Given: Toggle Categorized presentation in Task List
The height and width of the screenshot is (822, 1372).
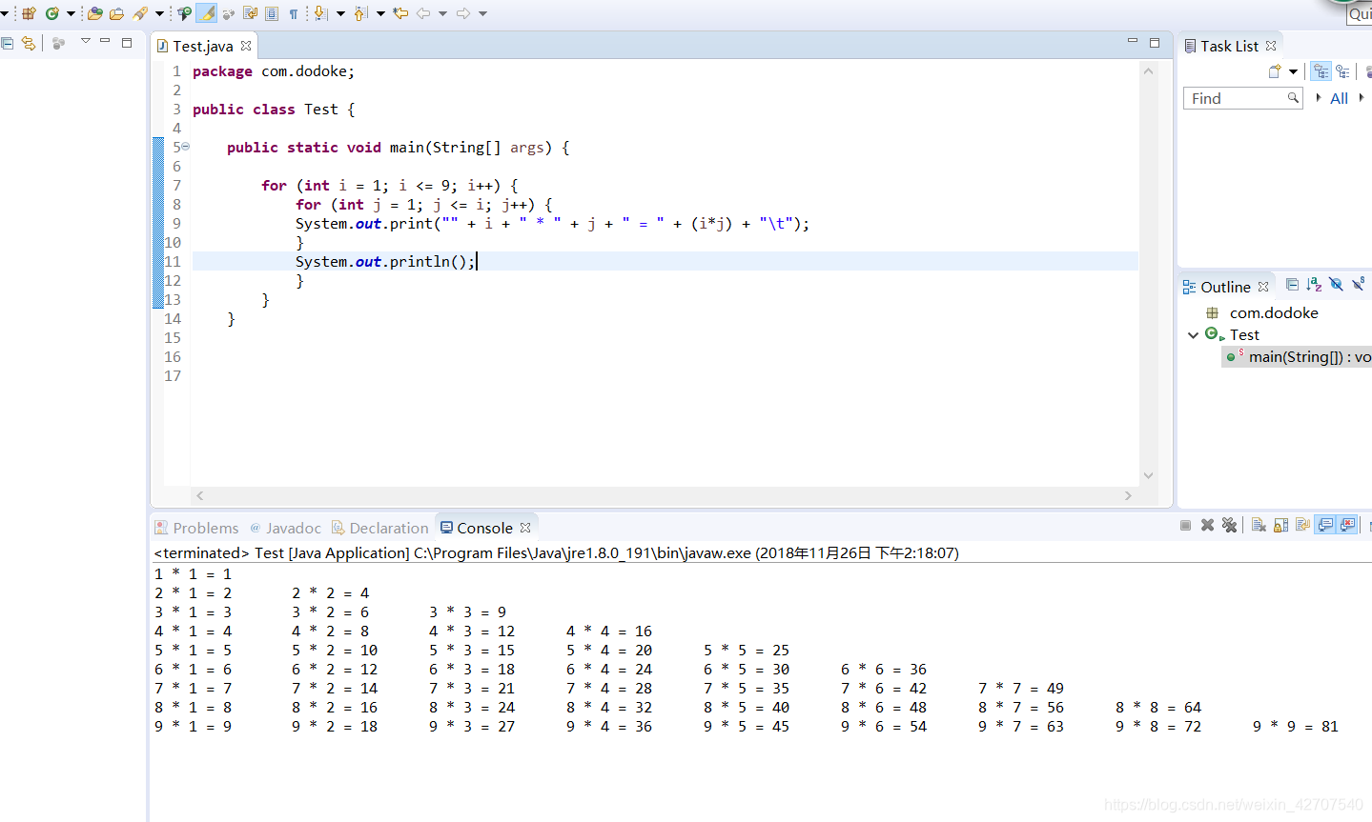Looking at the screenshot, I should click(x=1321, y=71).
